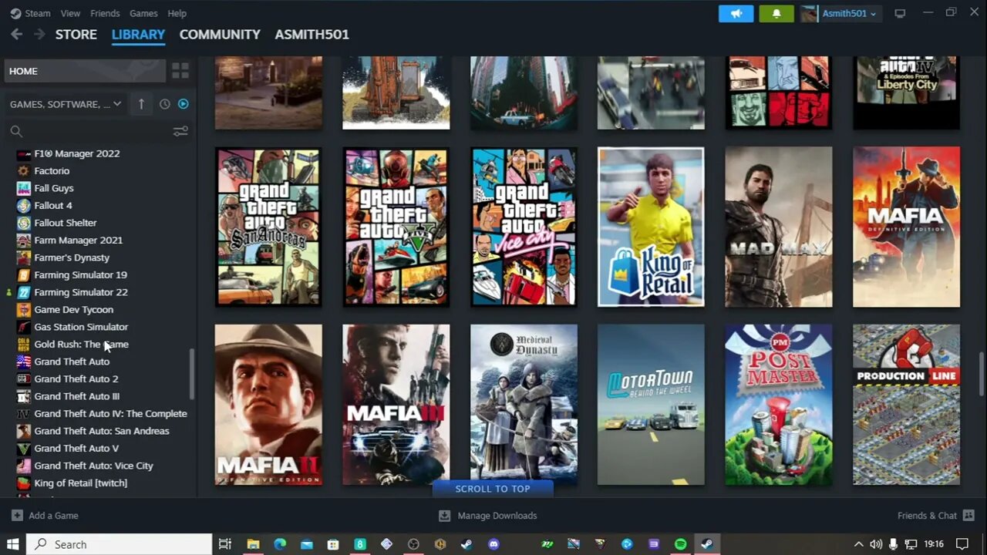The width and height of the screenshot is (987, 555).
Task: Click the game list sidebar scrollbar
Action: tap(192, 374)
